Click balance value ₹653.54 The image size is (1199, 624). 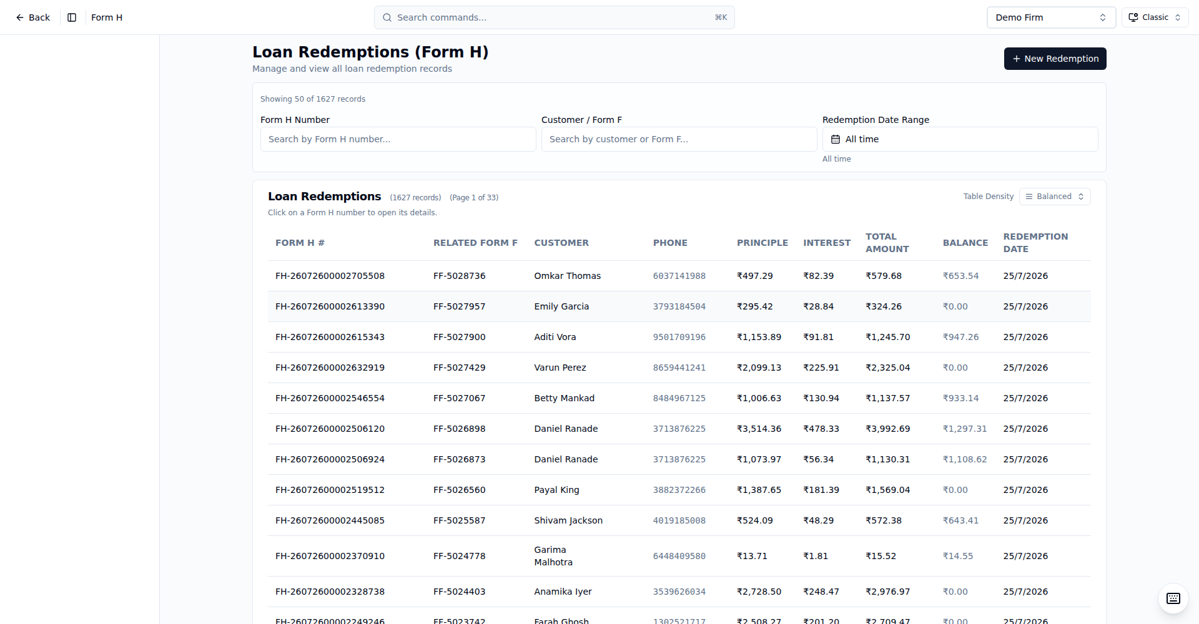tap(960, 276)
